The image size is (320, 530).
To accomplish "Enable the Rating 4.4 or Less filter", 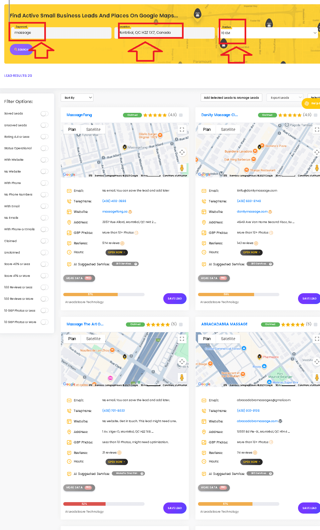I will pos(45,137).
